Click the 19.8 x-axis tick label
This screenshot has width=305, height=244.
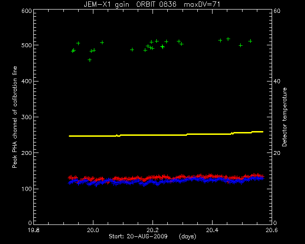(x=34, y=230)
